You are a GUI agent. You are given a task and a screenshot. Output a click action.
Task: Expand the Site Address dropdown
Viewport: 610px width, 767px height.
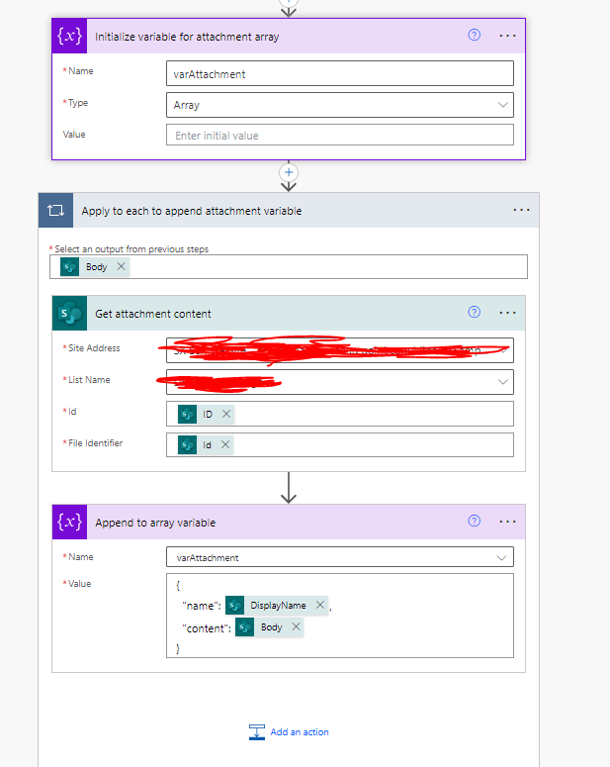click(x=504, y=350)
